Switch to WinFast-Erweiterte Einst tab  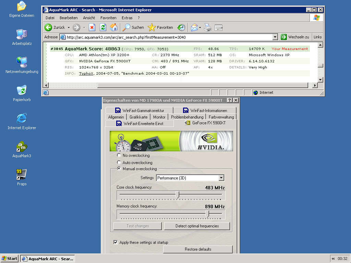140,123
